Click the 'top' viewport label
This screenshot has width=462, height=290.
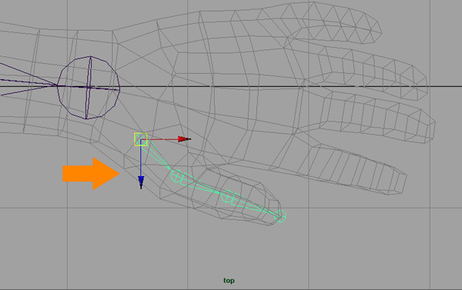pos(229,281)
